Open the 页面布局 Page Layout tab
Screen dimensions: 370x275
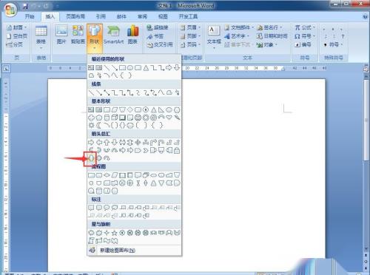tap(75, 16)
